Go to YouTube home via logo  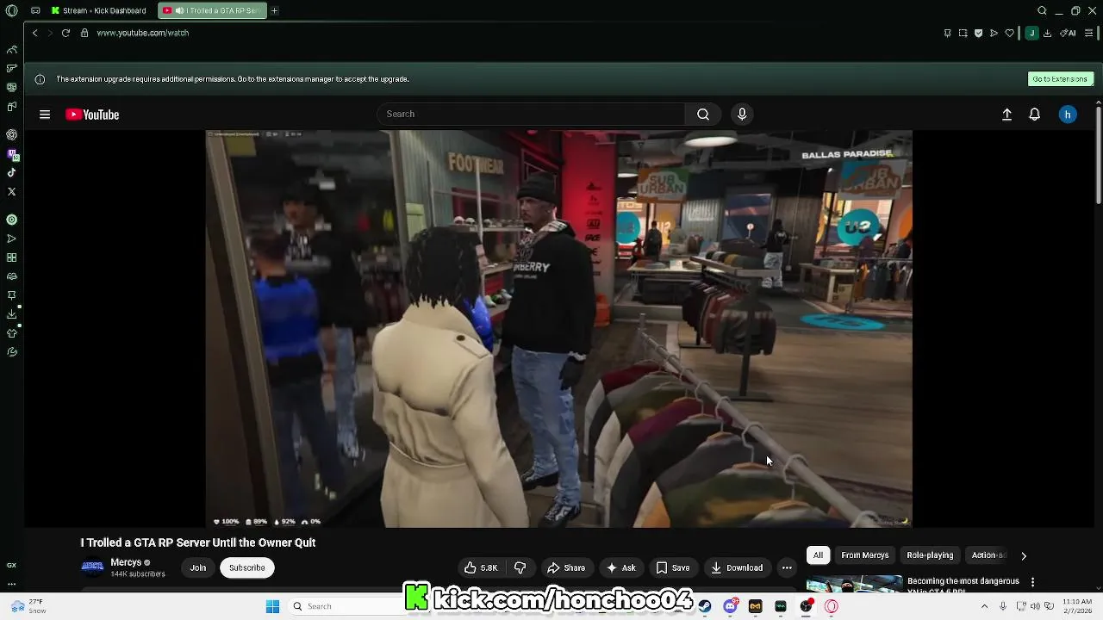pyautogui.click(x=92, y=115)
